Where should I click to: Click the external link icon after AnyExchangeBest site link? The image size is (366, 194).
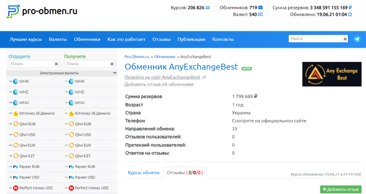204,77
